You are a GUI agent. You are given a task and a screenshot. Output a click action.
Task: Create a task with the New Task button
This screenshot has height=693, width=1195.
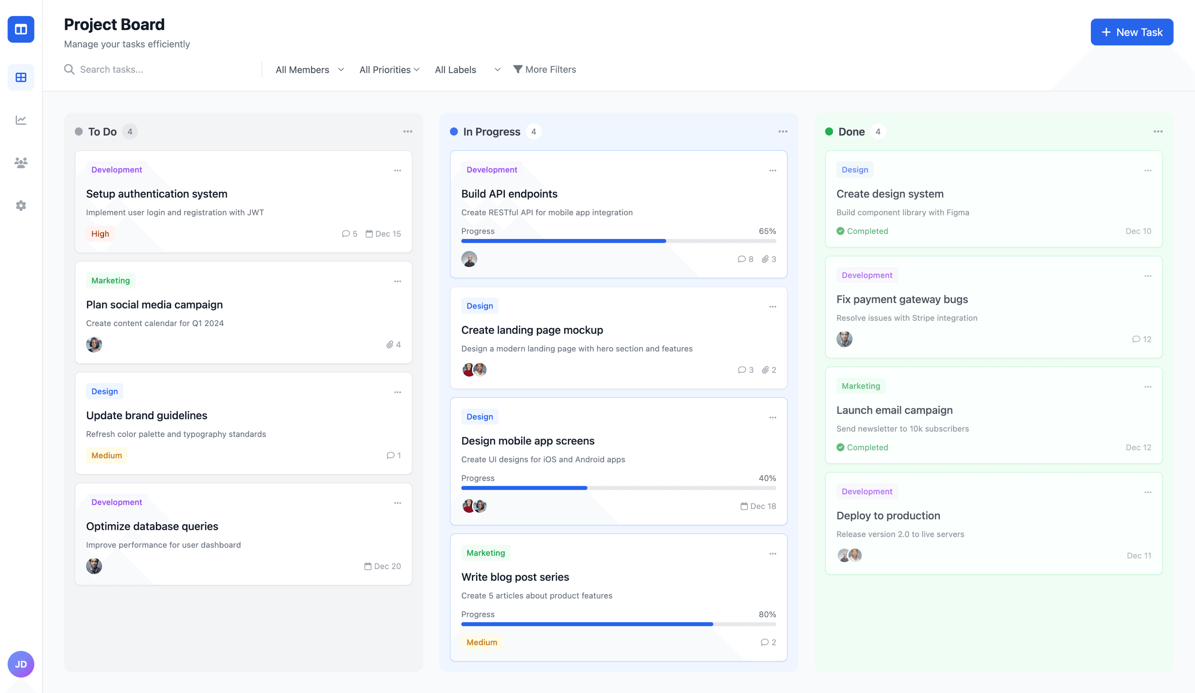point(1131,32)
